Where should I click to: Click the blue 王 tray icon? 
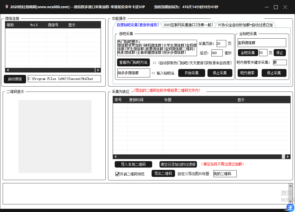click(291, 208)
